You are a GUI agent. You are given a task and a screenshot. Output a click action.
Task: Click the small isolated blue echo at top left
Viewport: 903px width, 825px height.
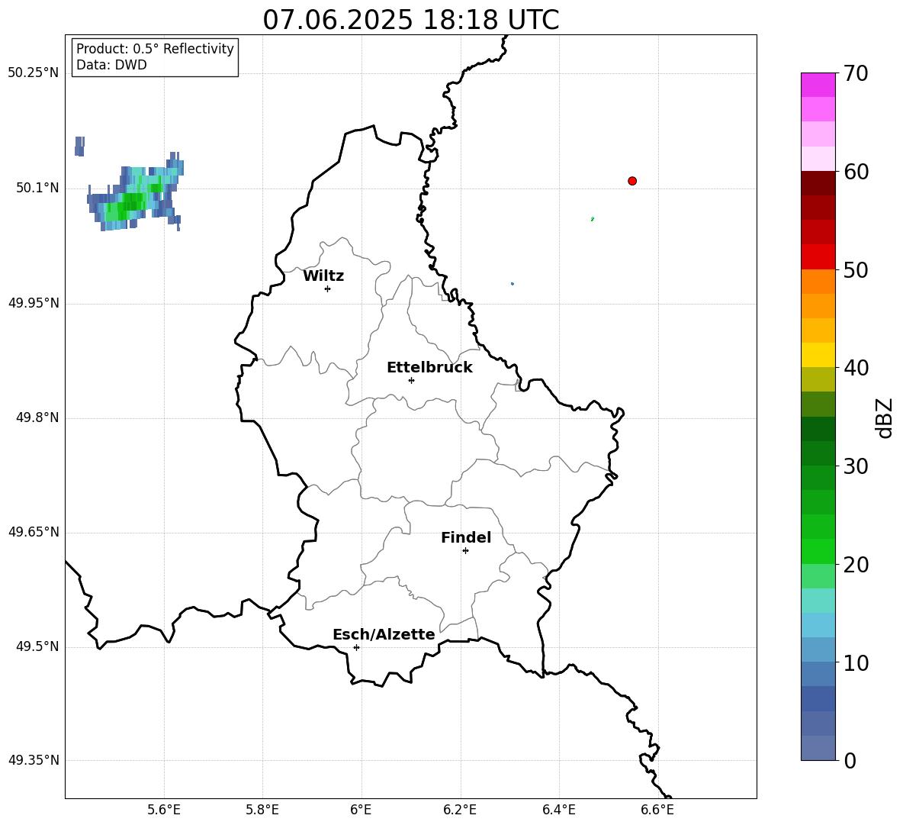tap(80, 146)
